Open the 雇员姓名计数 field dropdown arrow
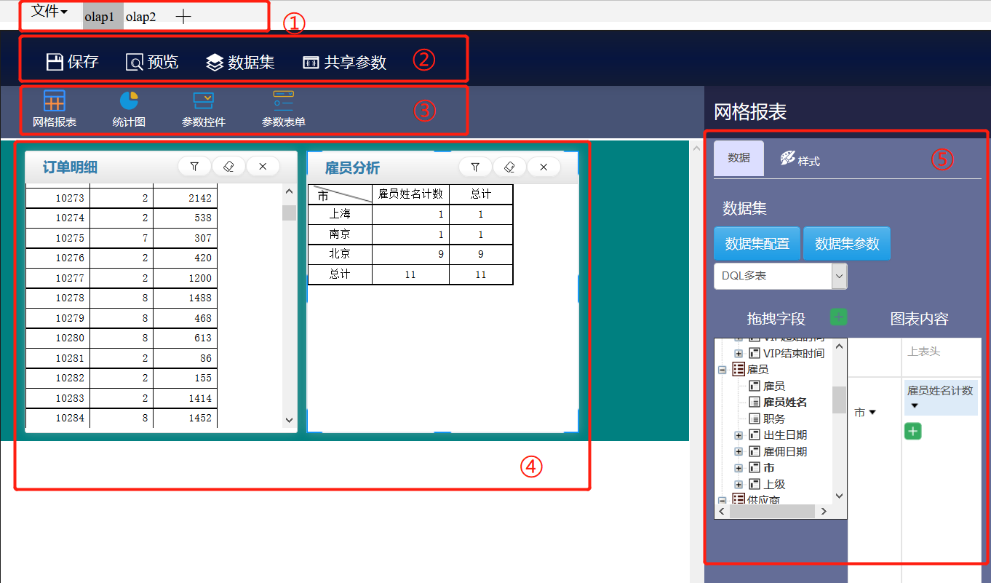 pos(915,406)
